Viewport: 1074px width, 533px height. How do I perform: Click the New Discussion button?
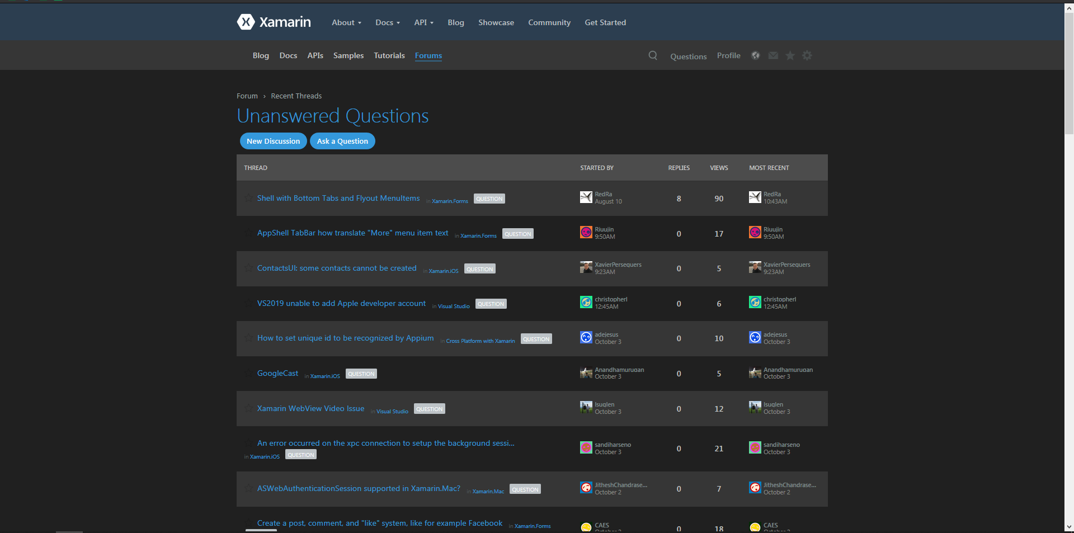tap(274, 141)
